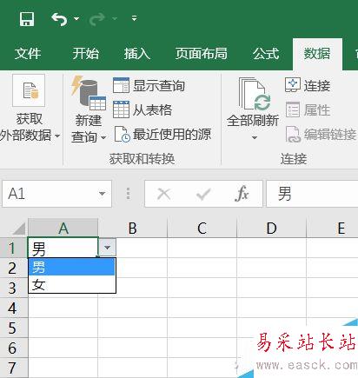Switch to the 页面布局 tab
Screen dimensions: 358x378
click(202, 54)
